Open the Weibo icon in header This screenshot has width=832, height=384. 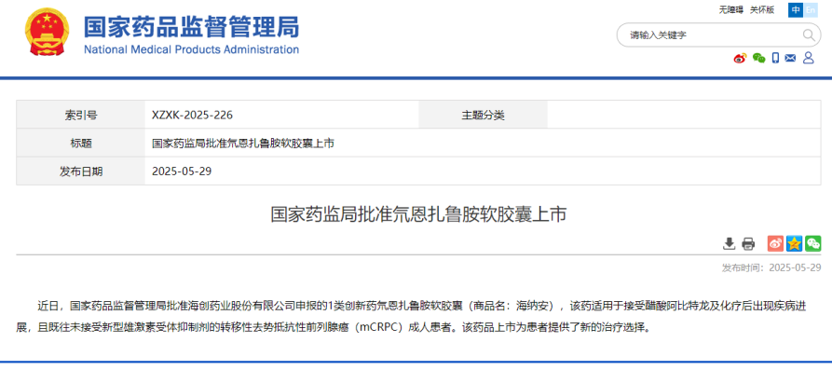coord(740,59)
